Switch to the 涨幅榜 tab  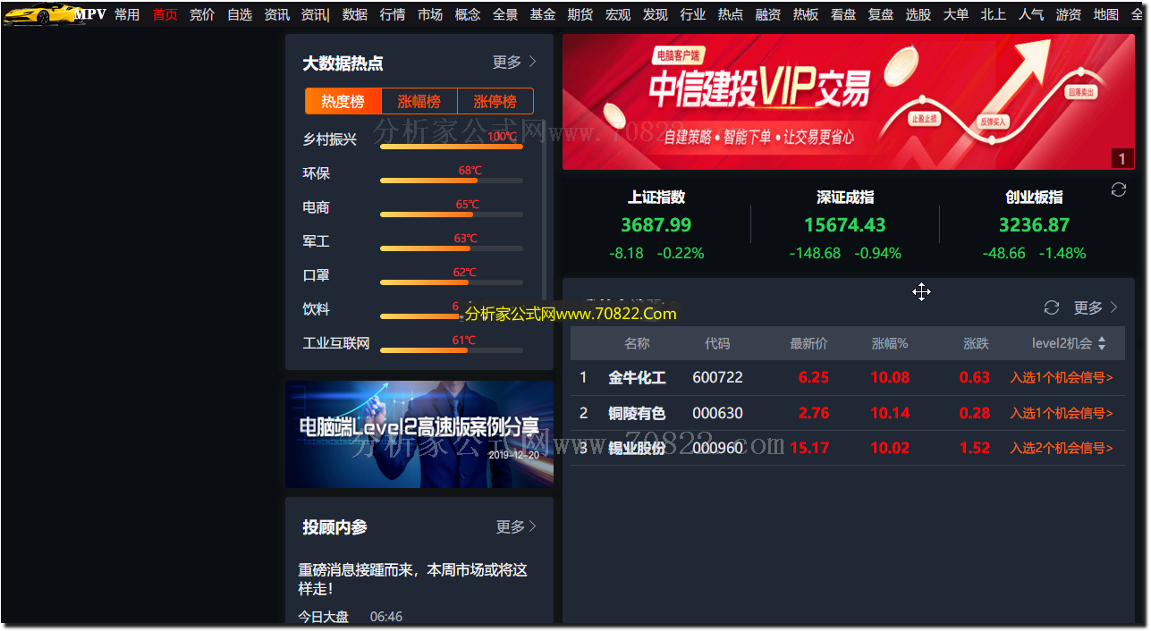419,101
